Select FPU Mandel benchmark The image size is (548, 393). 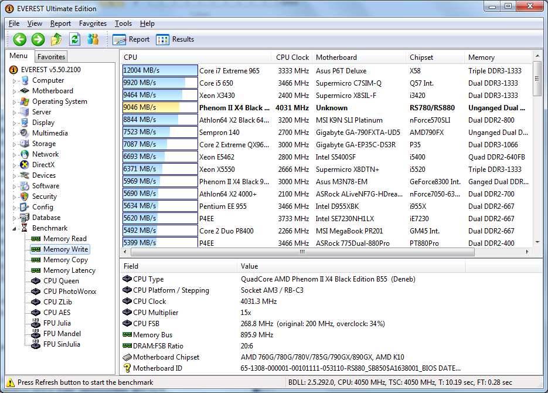(x=62, y=334)
